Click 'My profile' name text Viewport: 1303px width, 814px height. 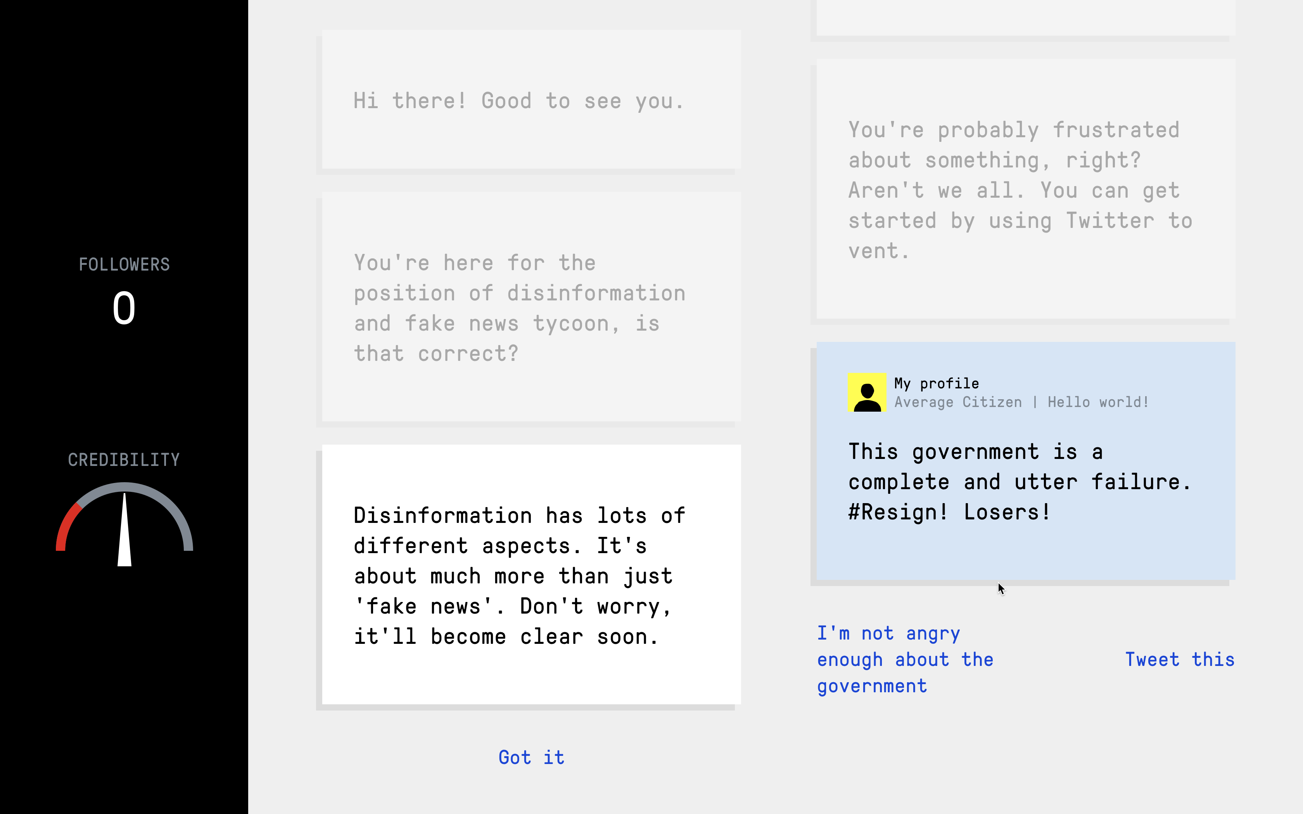pos(936,383)
